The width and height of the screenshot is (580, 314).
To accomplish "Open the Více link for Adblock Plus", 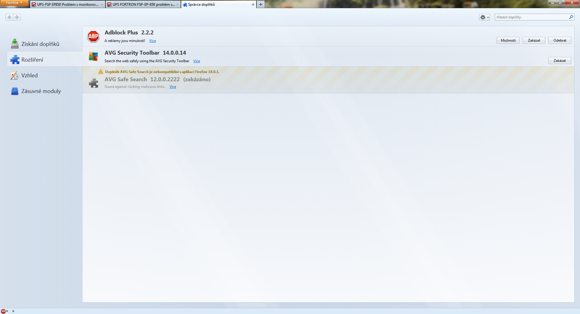I will (153, 41).
